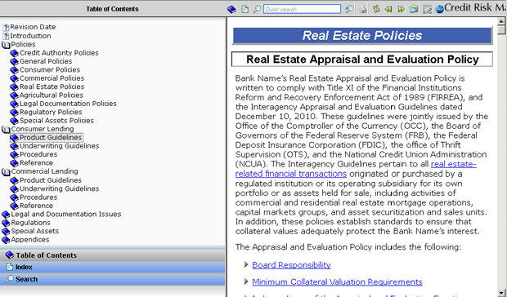Click the blue book contents toolbar icon
This screenshot has width=507, height=297.
(231, 9)
